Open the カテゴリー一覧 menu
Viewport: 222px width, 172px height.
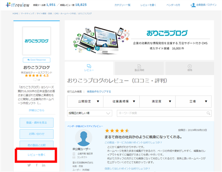tap(123, 5)
